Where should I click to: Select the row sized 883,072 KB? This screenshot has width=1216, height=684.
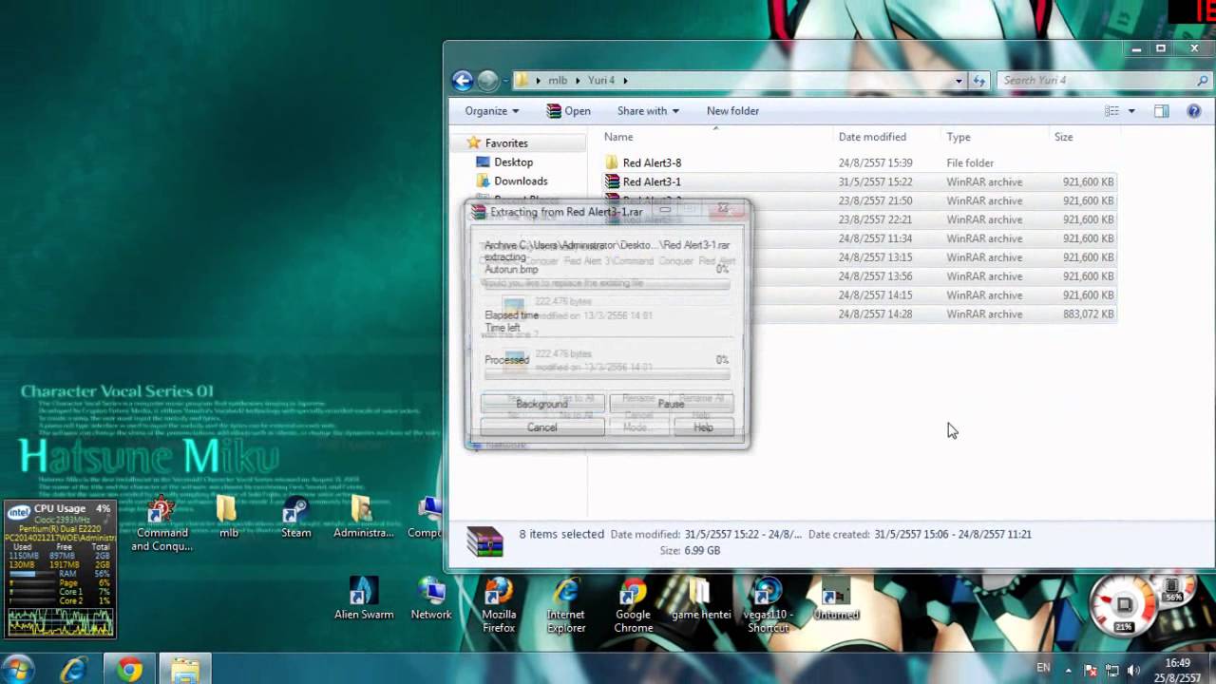click(x=860, y=314)
